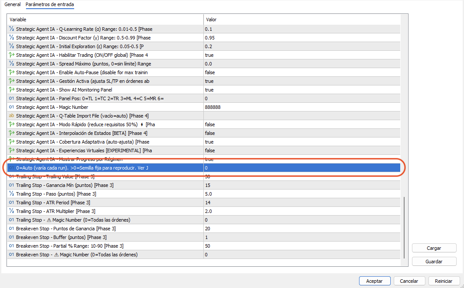Open Interpolación de Estados value dropdown
The image size is (464, 288).
[x=301, y=133]
